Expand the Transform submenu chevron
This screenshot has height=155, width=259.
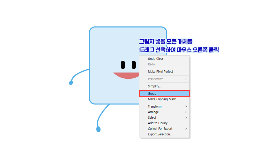coord(186,107)
